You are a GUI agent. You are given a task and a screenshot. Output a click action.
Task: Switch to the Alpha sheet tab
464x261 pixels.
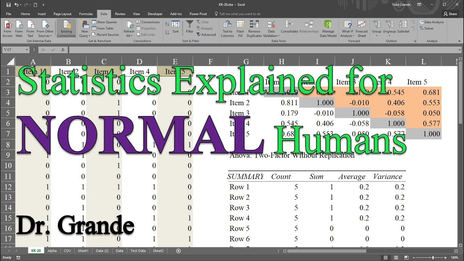(52, 250)
